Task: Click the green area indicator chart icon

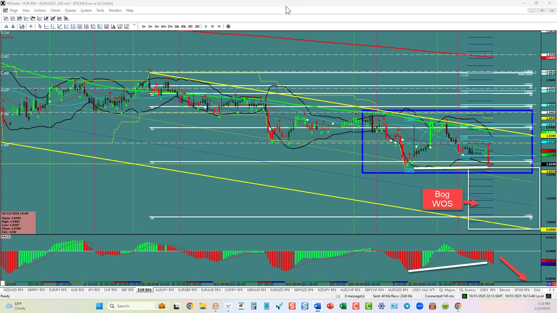Action: [x=22, y=26]
